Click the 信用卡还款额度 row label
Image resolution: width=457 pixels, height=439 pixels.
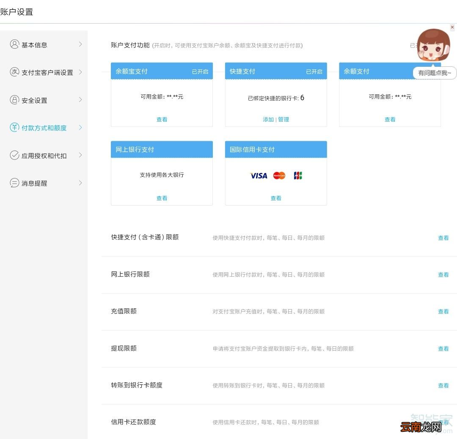pyautogui.click(x=133, y=422)
